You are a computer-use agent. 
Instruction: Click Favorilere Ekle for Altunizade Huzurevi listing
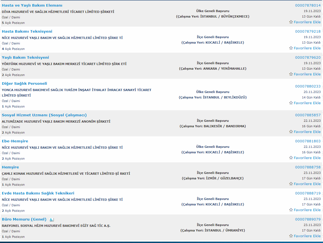[307, 132]
